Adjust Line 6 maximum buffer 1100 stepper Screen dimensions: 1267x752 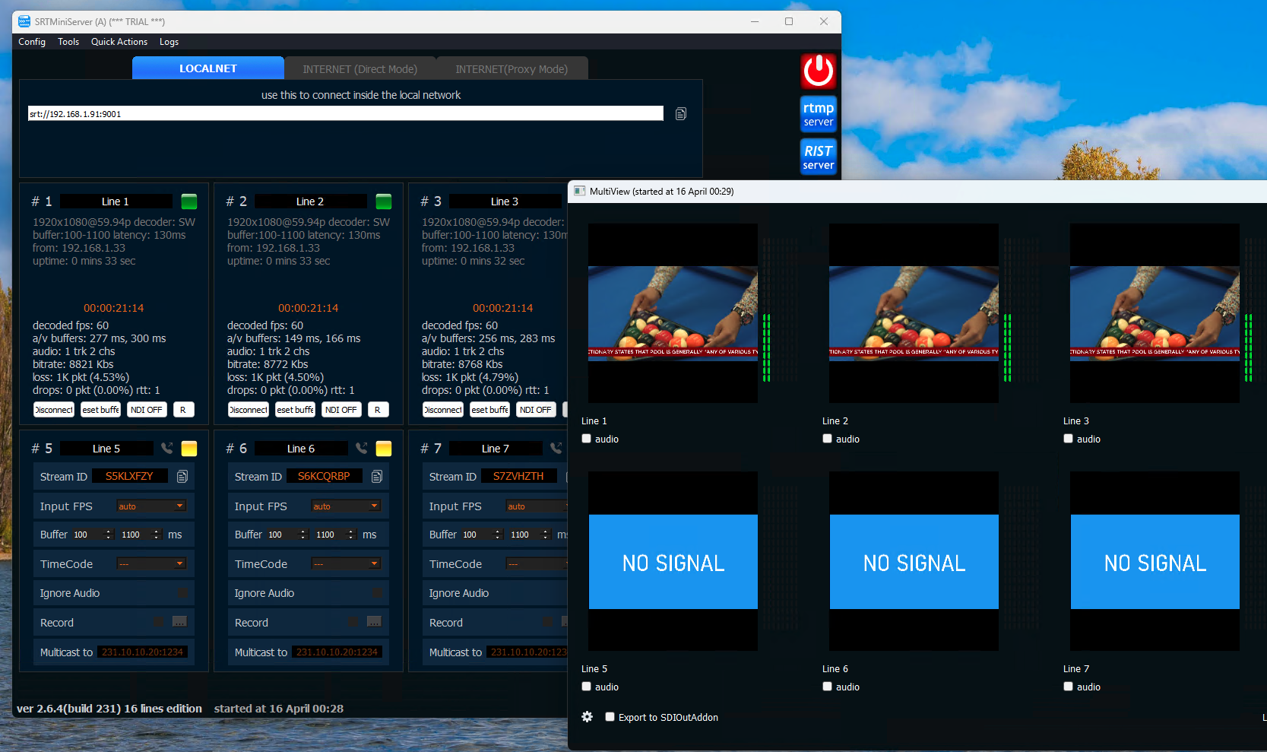click(351, 535)
